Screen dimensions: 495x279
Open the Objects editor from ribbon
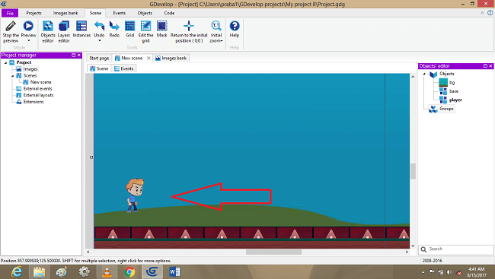click(x=48, y=31)
